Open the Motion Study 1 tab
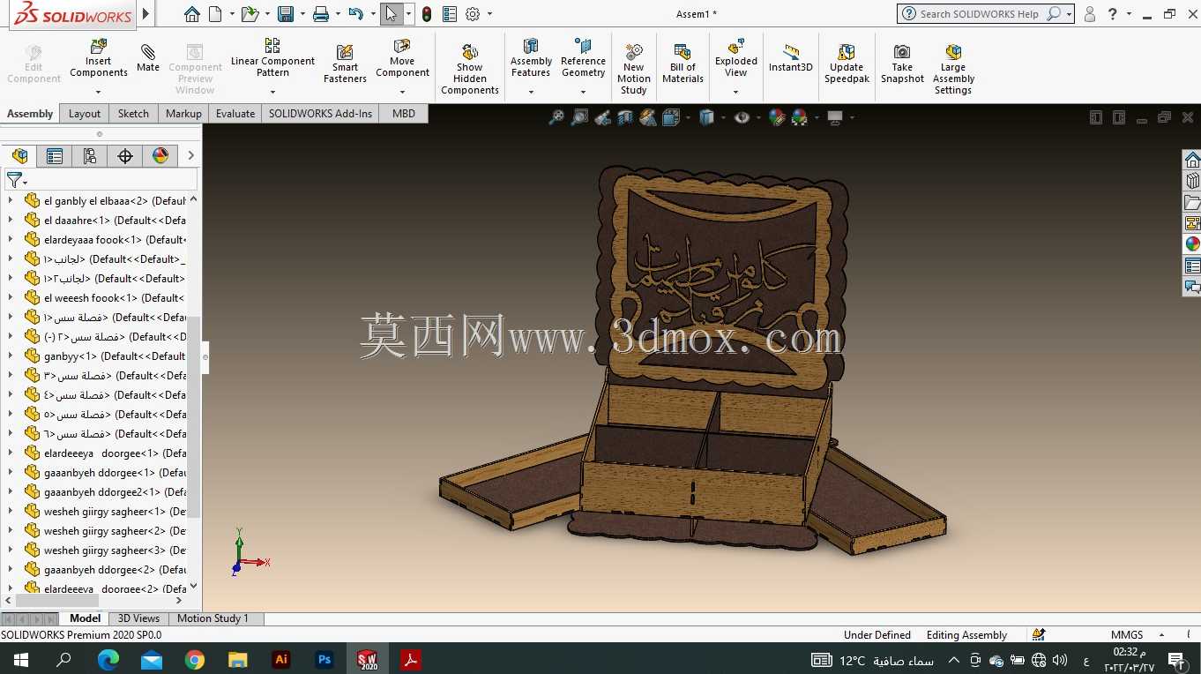This screenshot has width=1201, height=674. 213,618
